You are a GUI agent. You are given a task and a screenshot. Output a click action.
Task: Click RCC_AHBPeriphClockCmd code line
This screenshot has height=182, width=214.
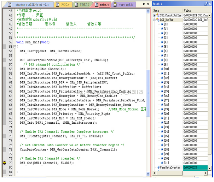point(64,60)
